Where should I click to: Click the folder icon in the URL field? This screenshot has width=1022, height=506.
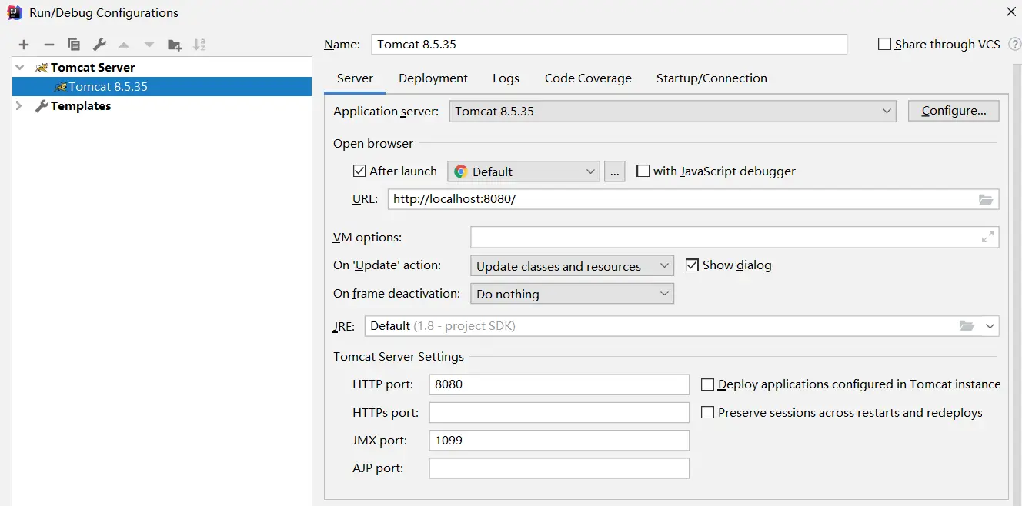[x=986, y=199]
